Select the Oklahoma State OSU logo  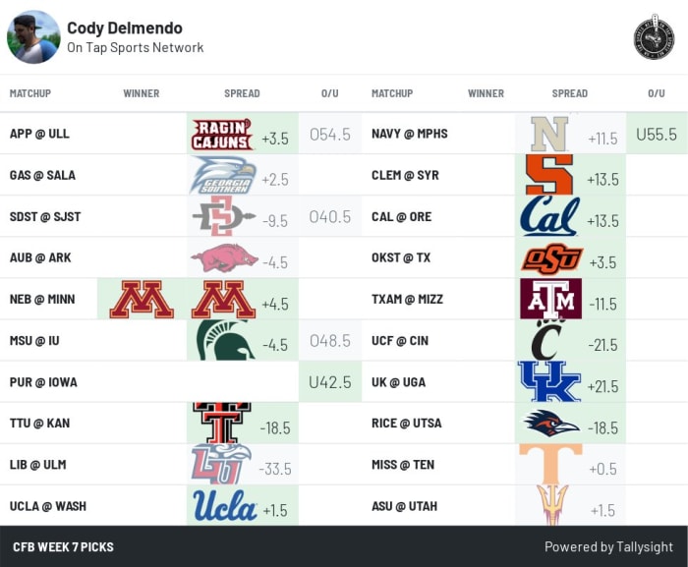552,258
